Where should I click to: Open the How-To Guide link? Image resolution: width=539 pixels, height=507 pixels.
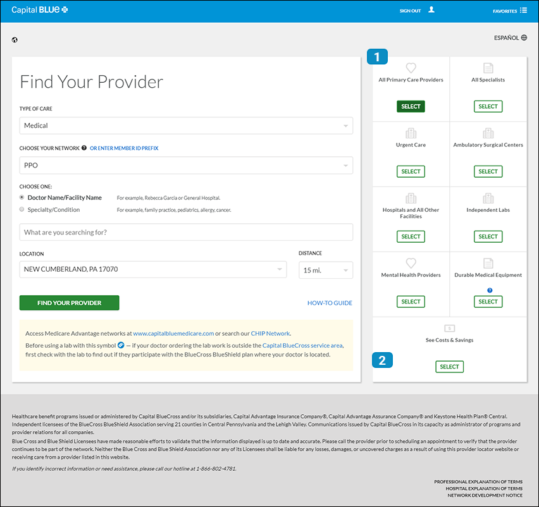(330, 303)
